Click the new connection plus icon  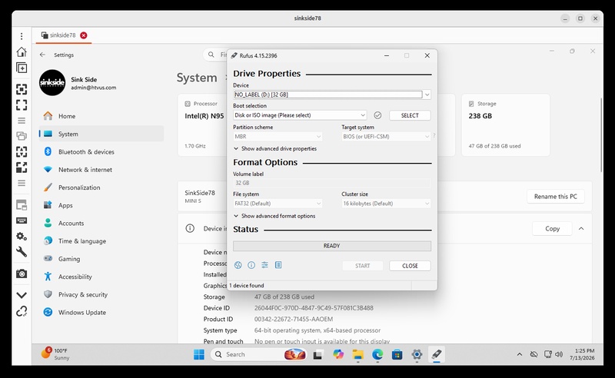22,68
